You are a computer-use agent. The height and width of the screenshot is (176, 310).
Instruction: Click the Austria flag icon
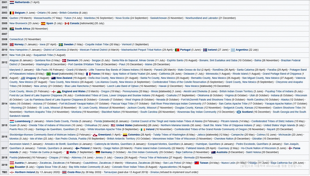(12, 163)
